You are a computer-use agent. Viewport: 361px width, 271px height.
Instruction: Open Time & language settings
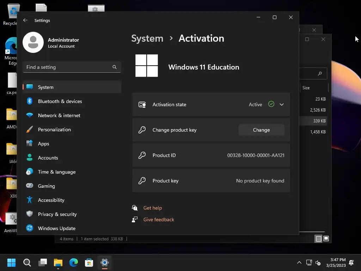click(72, 172)
